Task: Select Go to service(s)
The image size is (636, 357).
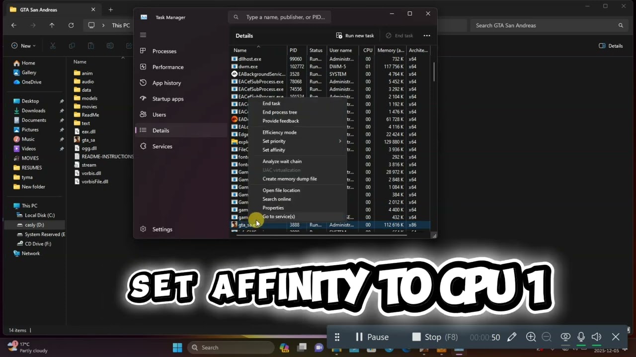Action: (x=279, y=217)
